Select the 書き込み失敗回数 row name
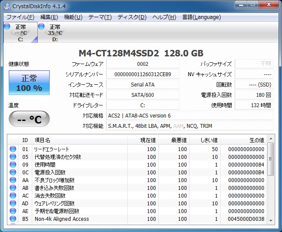 coord(54,188)
